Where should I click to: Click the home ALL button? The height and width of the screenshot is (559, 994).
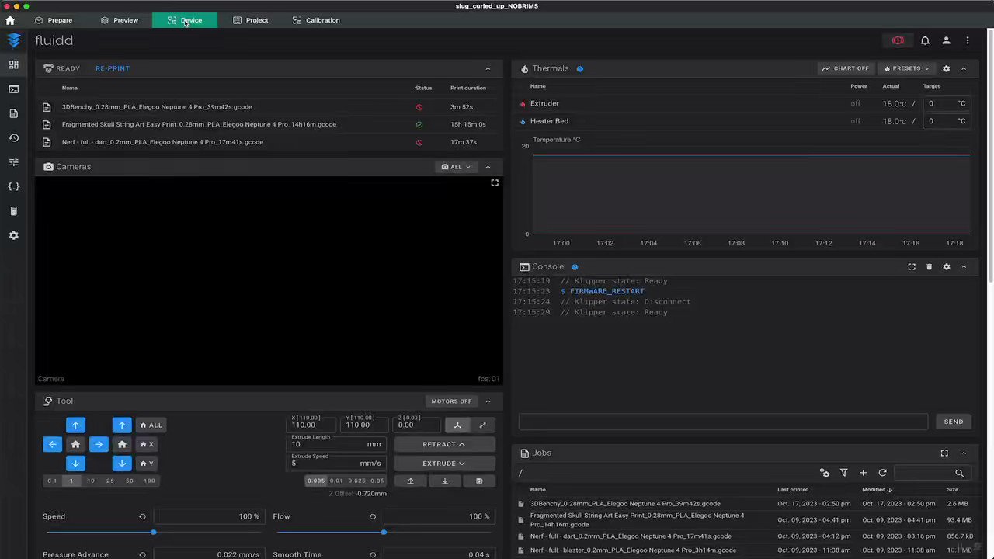151,425
